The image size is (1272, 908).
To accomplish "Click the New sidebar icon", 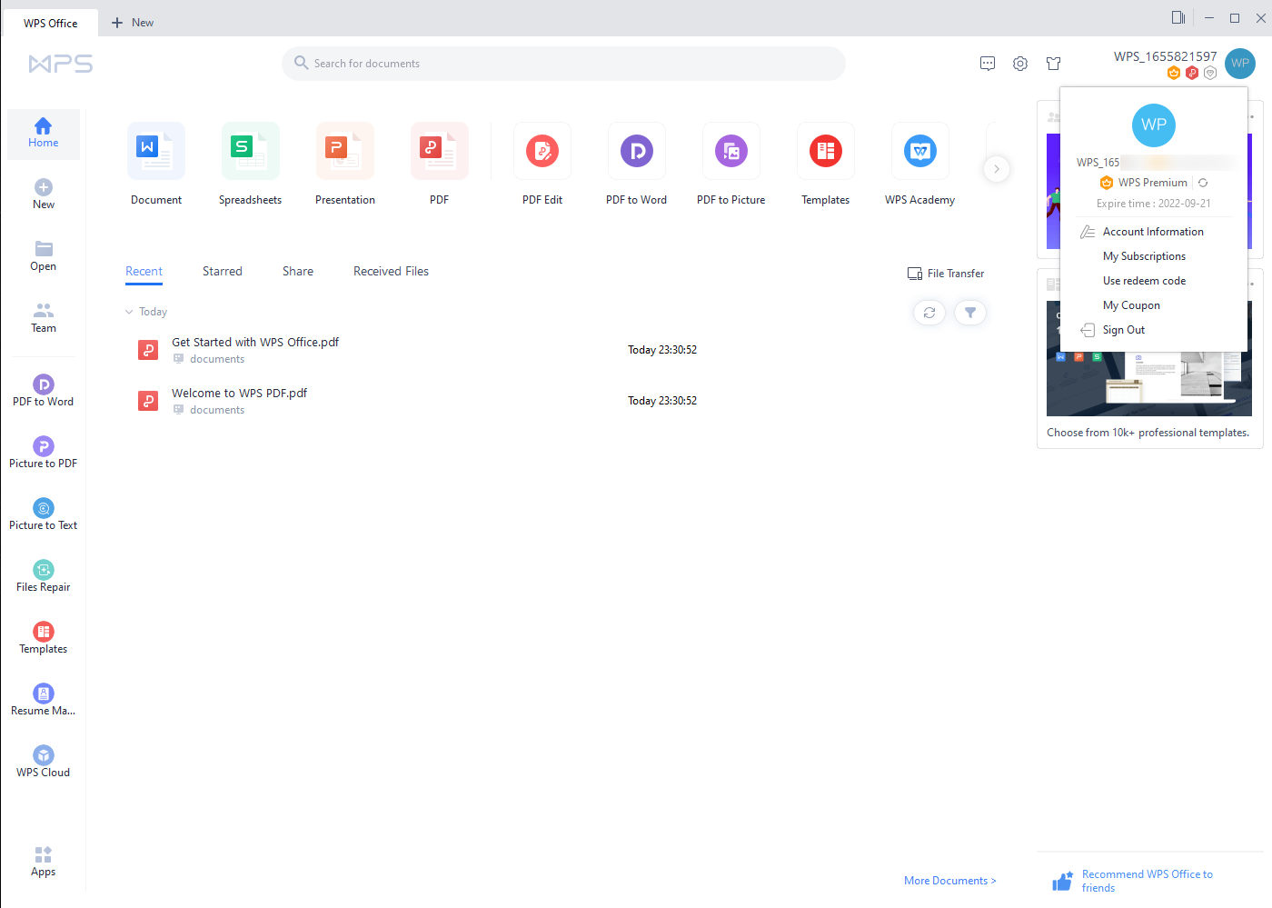I will (43, 195).
